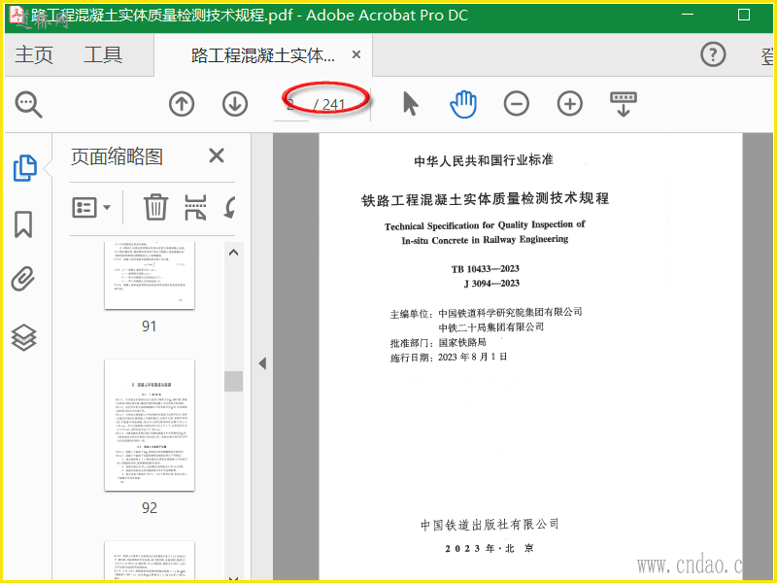Click the thumbnail panel scrollbar handle

(x=233, y=381)
